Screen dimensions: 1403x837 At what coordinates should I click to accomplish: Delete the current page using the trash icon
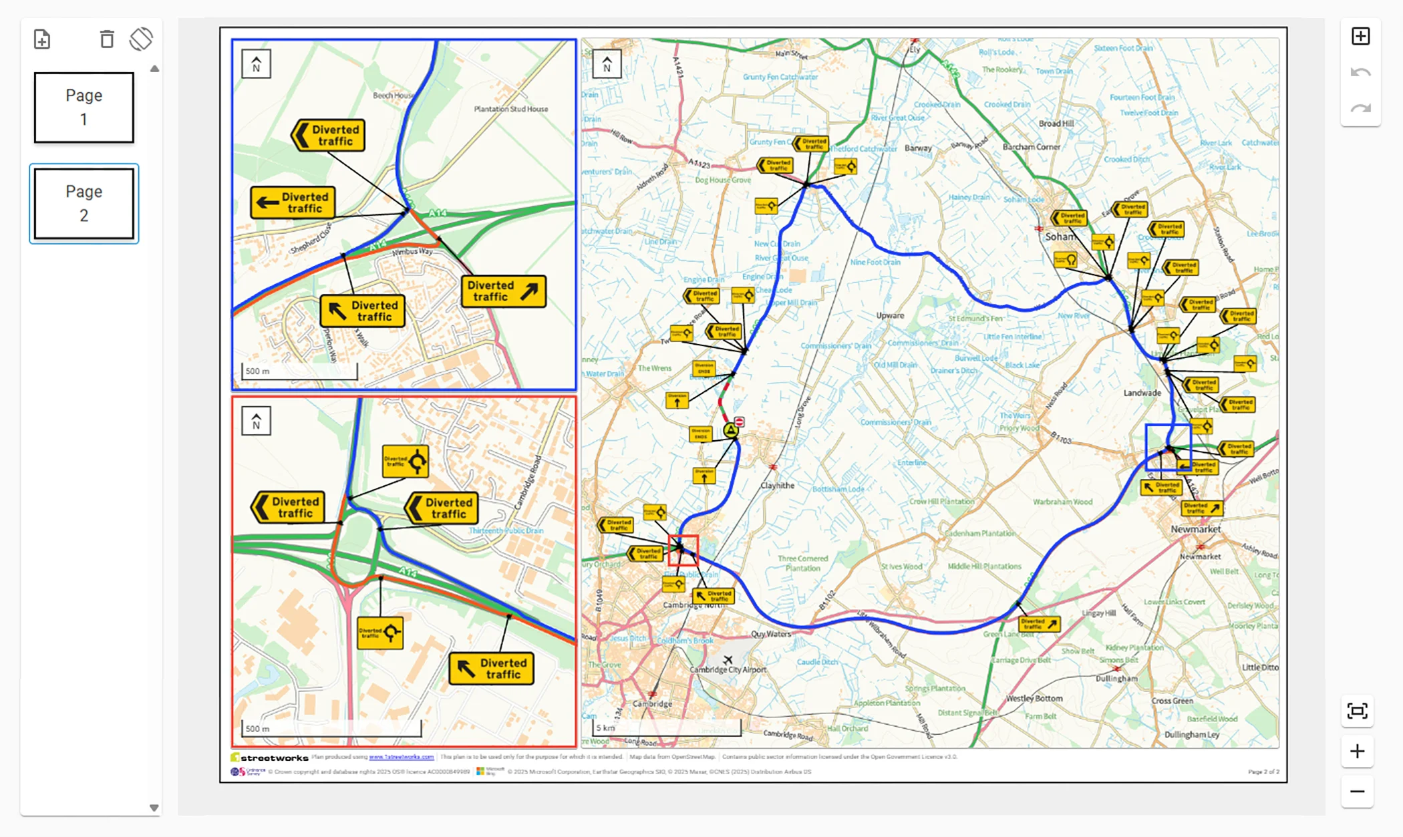pyautogui.click(x=107, y=39)
